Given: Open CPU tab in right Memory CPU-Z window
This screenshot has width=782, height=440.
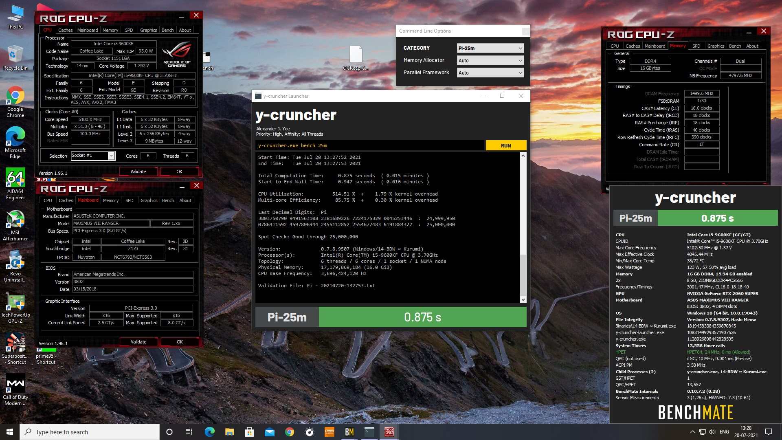Looking at the screenshot, I should point(615,46).
